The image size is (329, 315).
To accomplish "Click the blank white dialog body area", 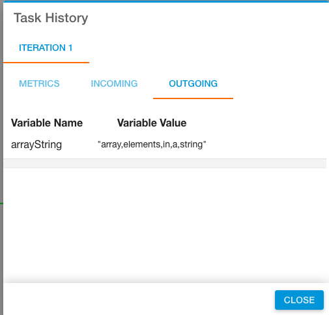I will pos(165,224).
